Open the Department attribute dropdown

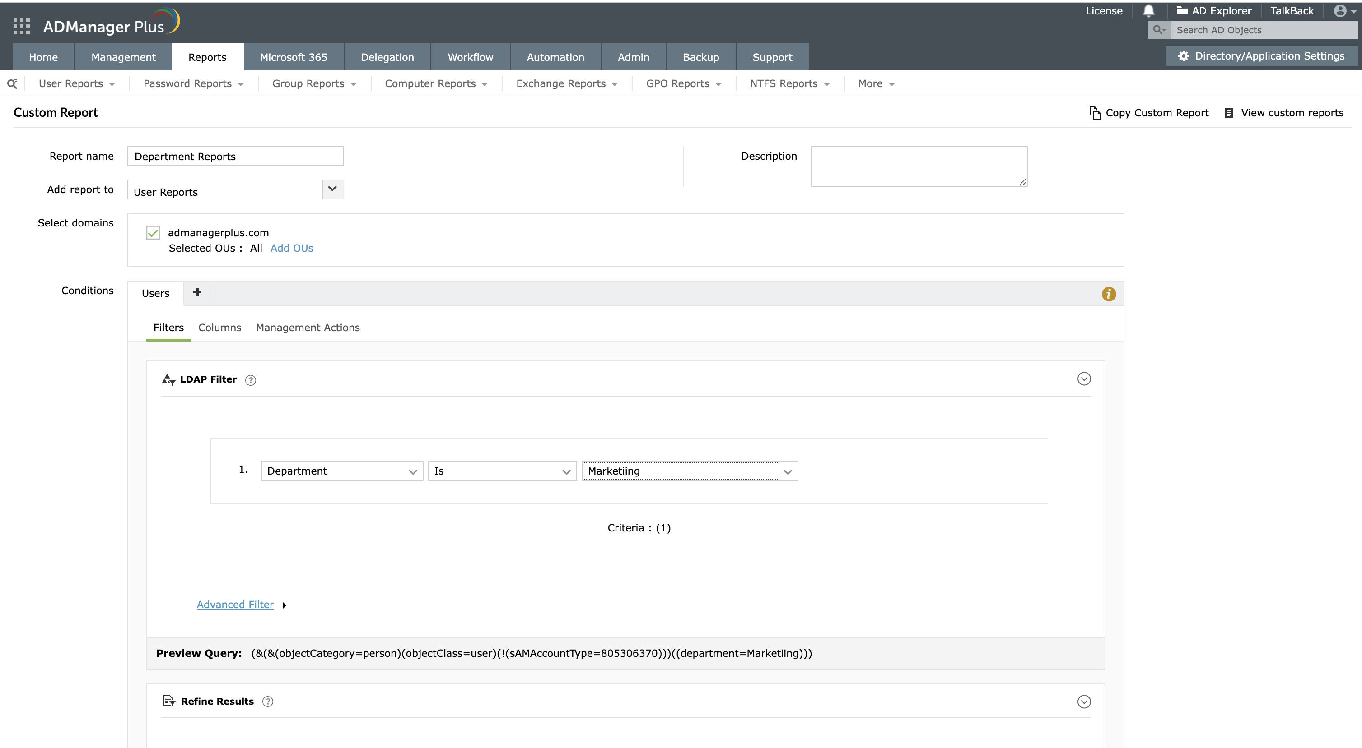coord(341,471)
